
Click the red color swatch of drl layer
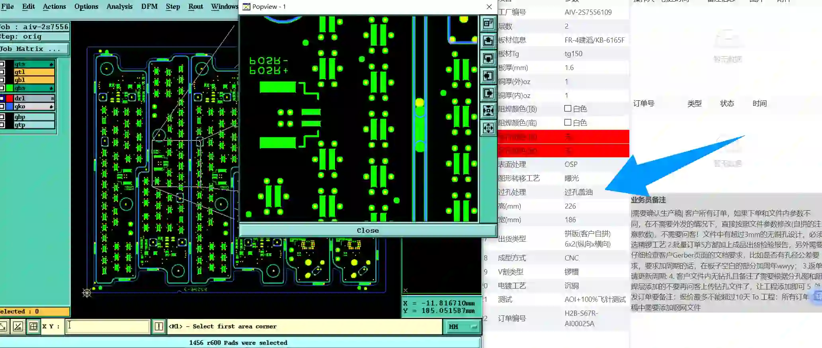pyautogui.click(x=10, y=98)
